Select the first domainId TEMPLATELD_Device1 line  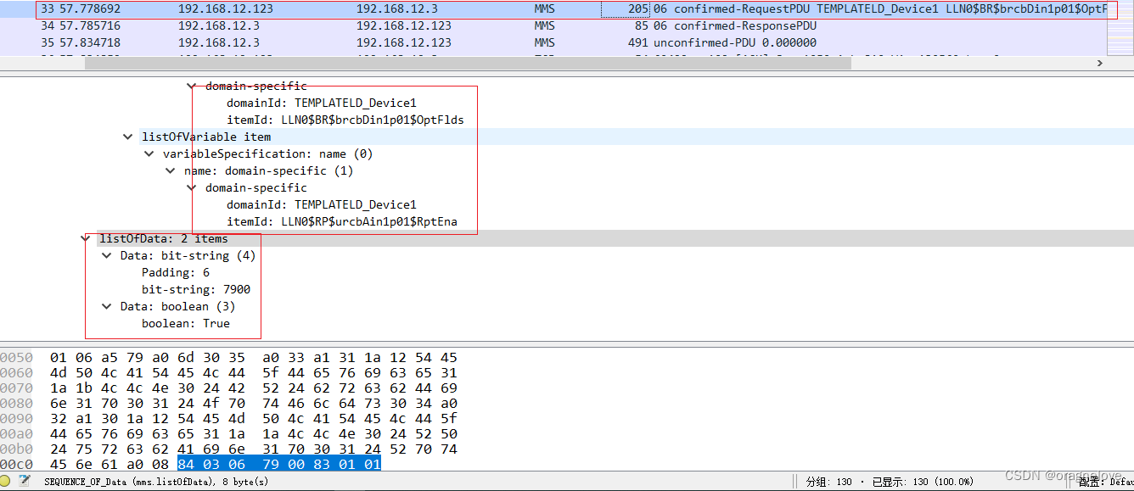[x=321, y=103]
